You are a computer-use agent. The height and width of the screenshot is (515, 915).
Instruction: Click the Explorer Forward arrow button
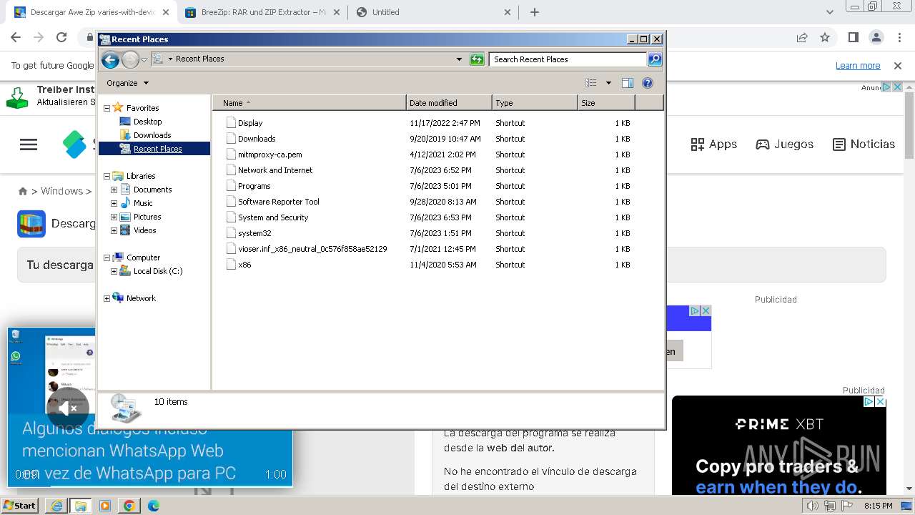coord(130,59)
